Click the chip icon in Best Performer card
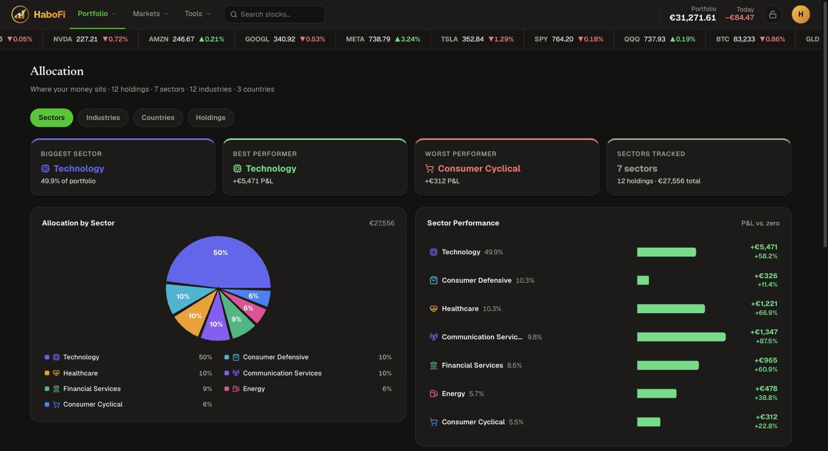This screenshot has width=828, height=451. (x=237, y=168)
